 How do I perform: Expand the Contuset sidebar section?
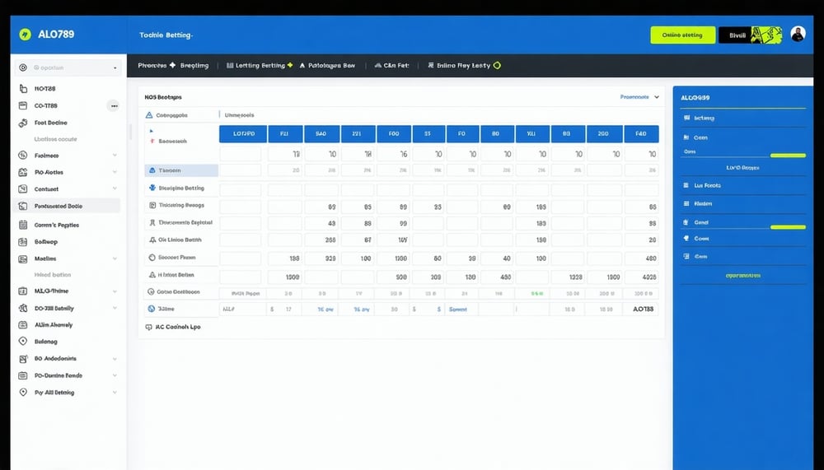[x=114, y=189]
